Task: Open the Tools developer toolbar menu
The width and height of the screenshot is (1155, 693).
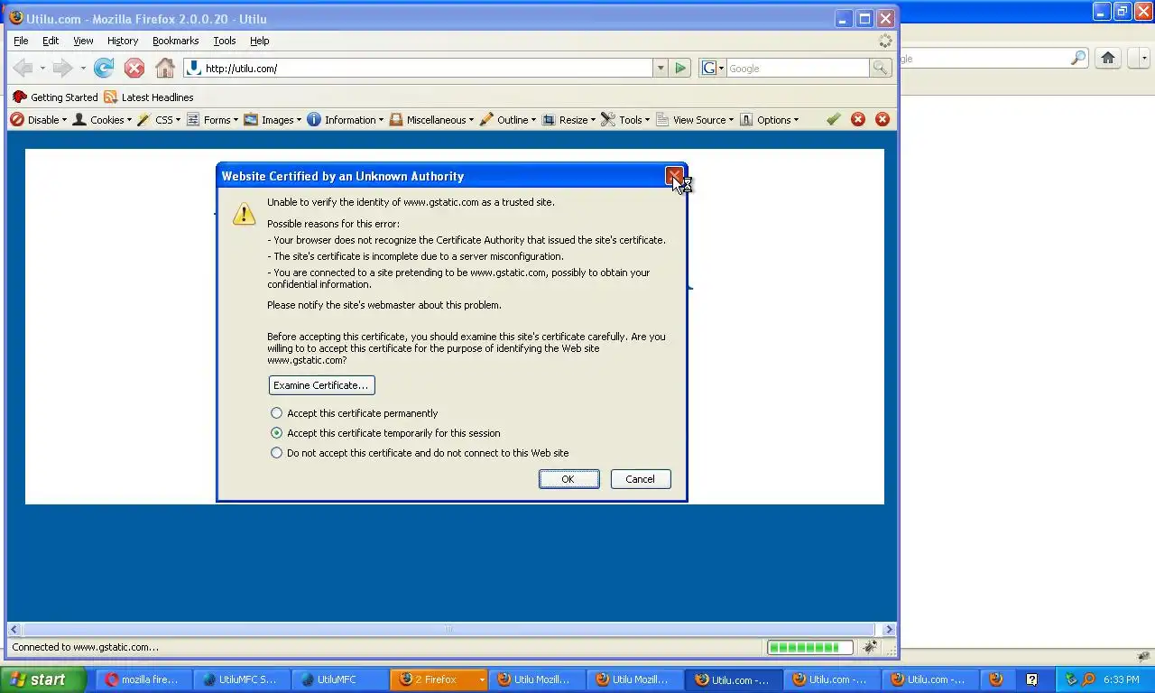Action: point(625,119)
